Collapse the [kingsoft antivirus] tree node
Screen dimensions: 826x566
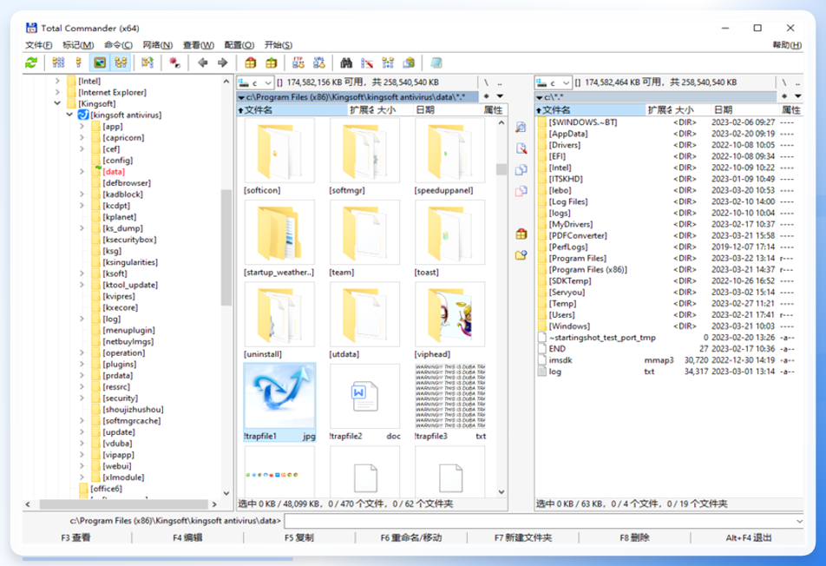pyautogui.click(x=69, y=115)
